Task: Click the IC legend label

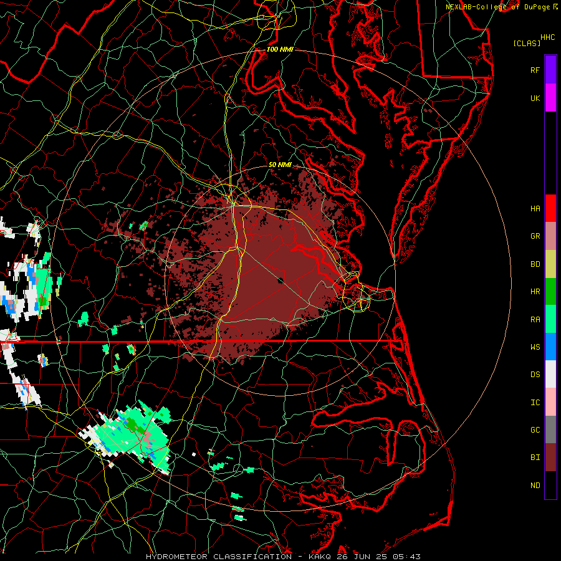Action: click(x=535, y=403)
